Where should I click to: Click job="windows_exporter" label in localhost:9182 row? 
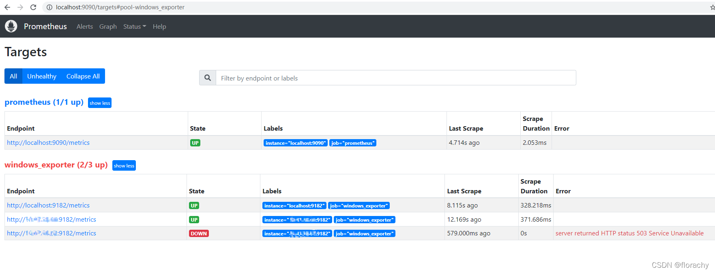click(x=359, y=205)
